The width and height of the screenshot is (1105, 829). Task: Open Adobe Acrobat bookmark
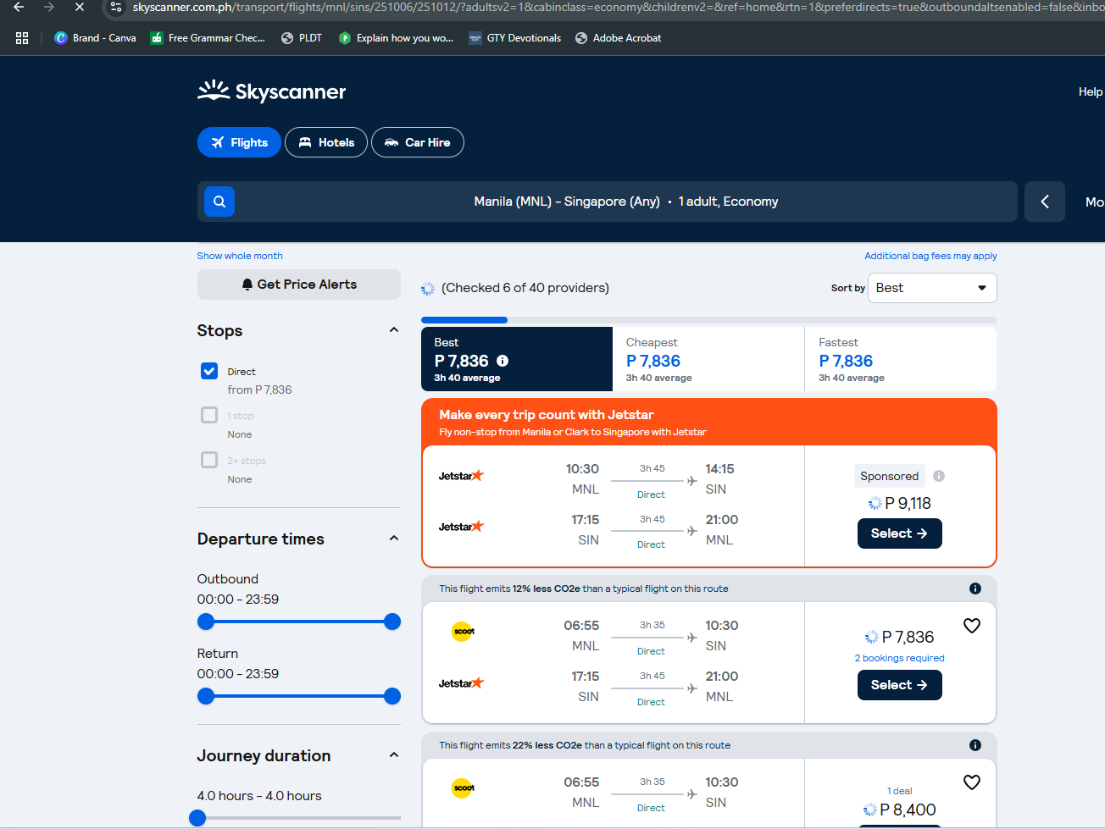pos(618,38)
